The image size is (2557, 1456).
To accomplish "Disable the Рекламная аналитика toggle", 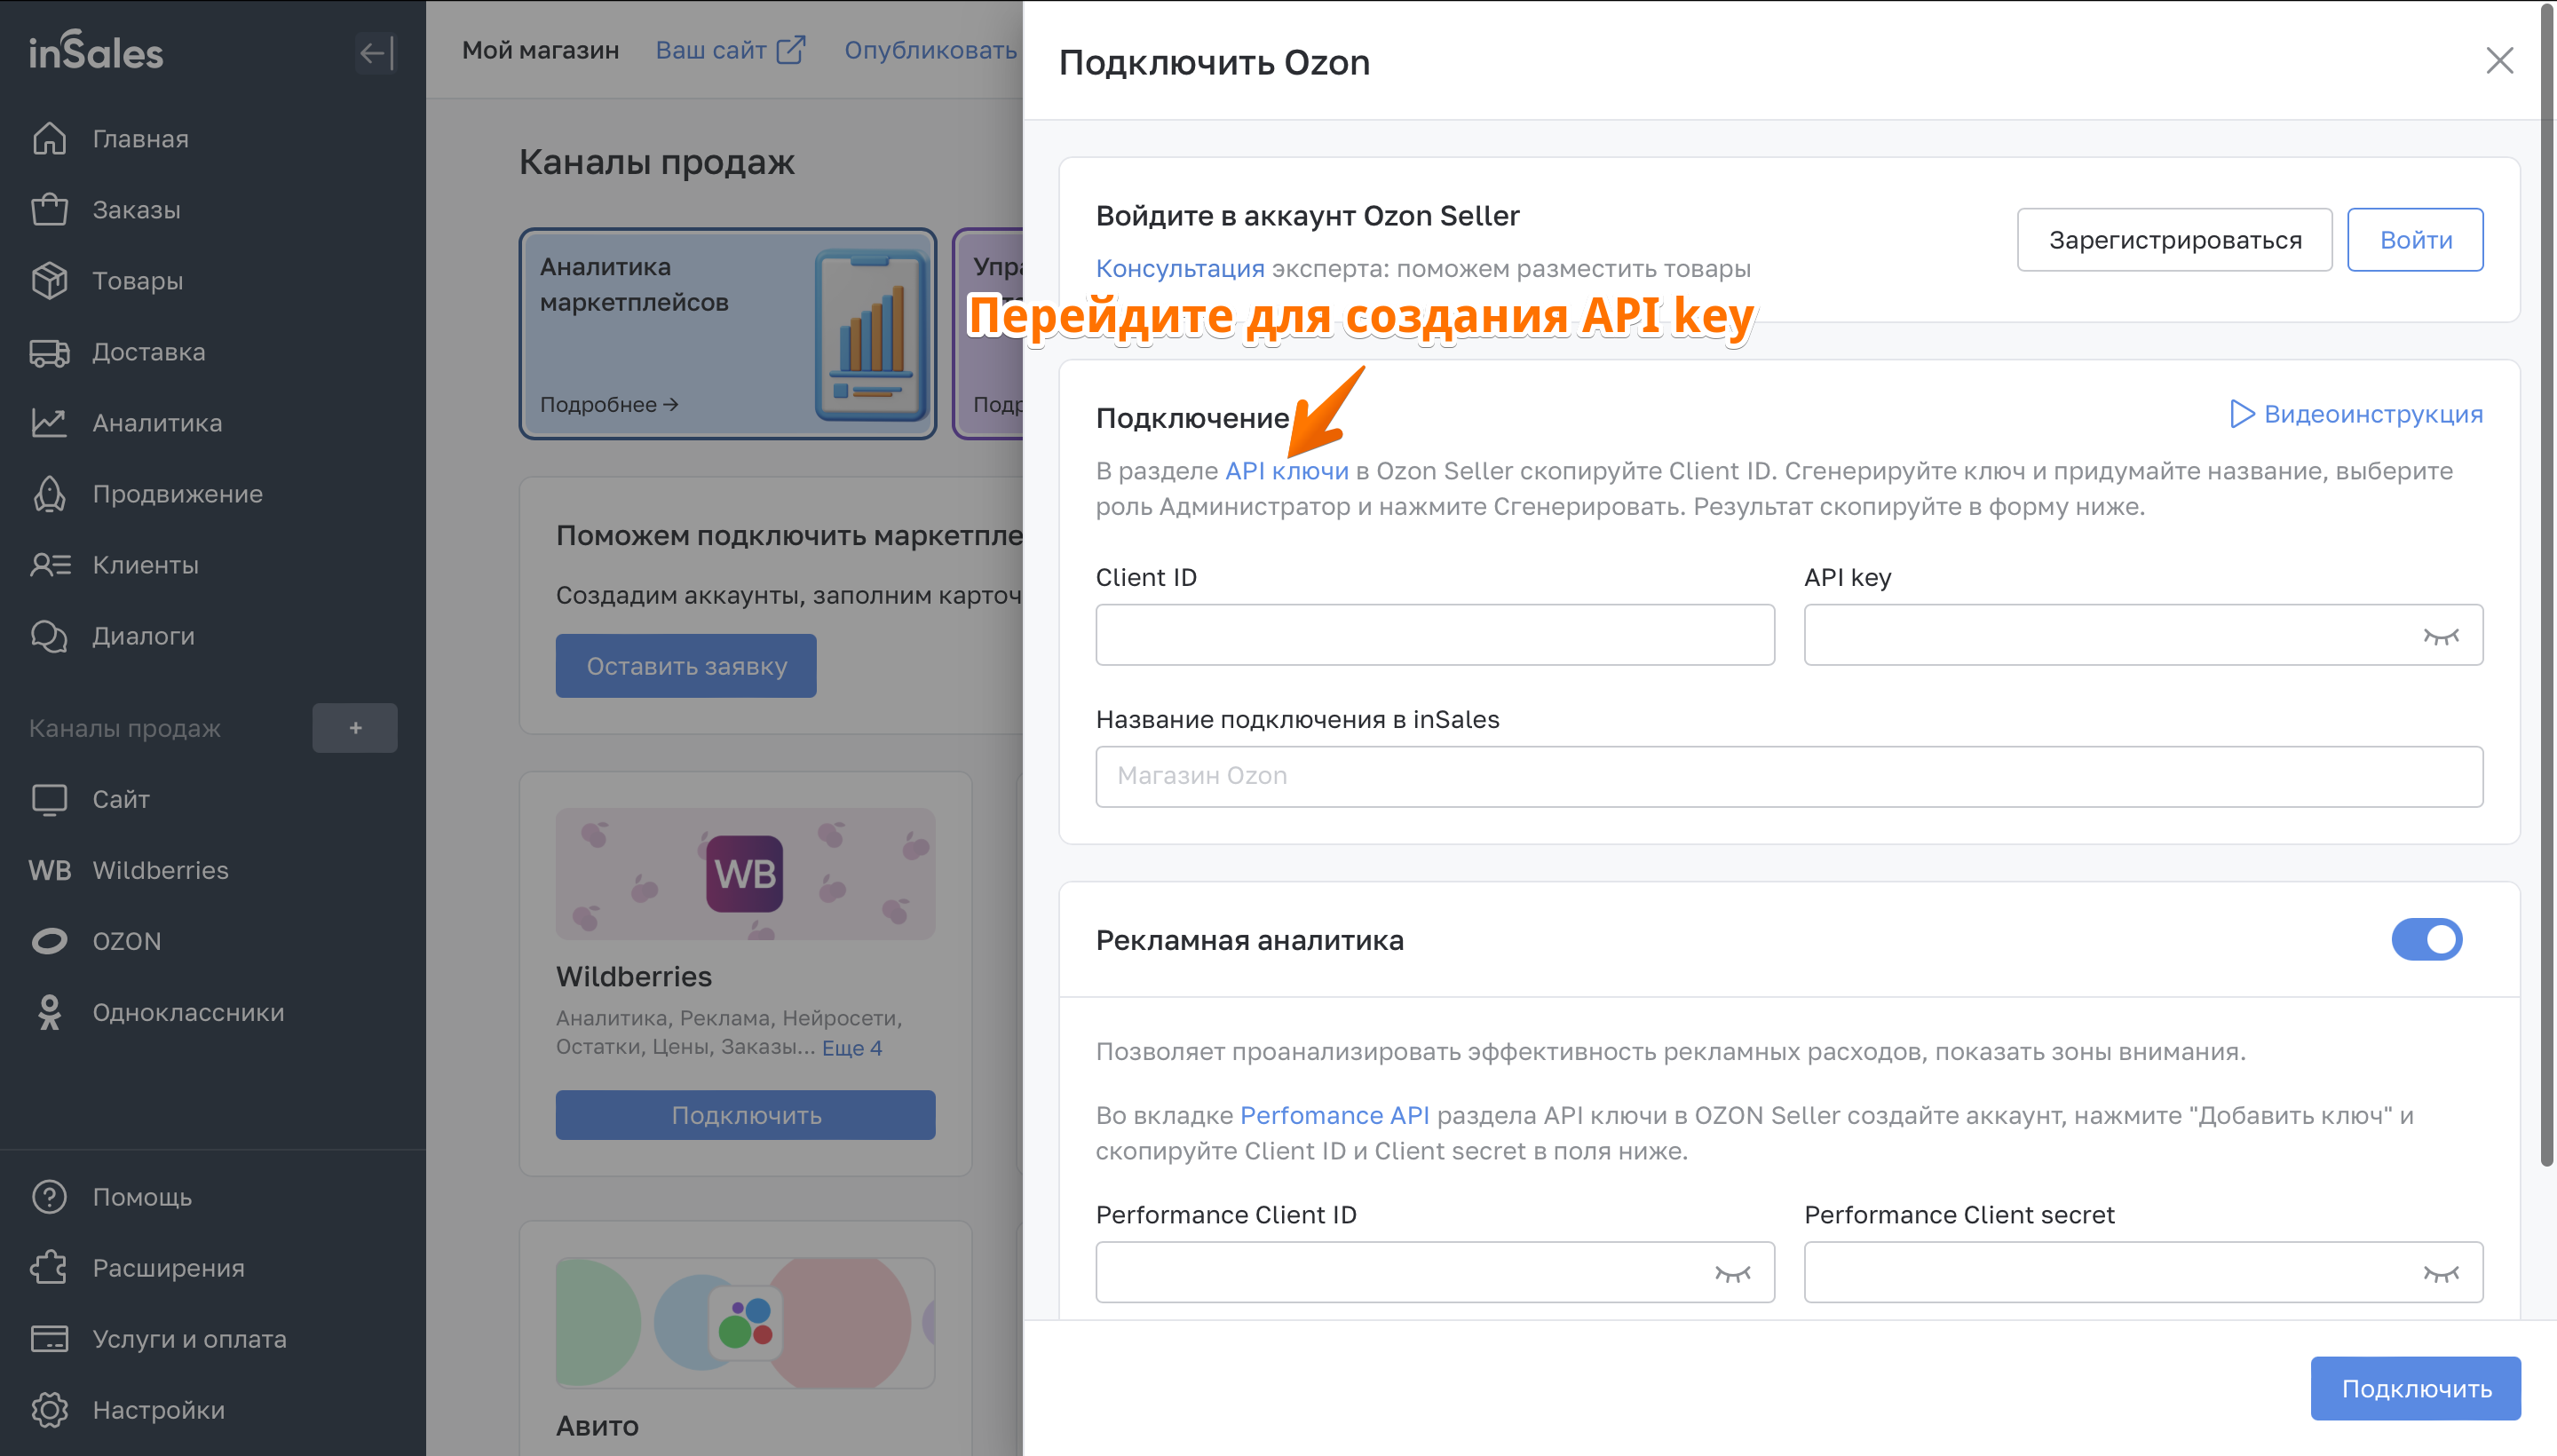I will (2426, 940).
